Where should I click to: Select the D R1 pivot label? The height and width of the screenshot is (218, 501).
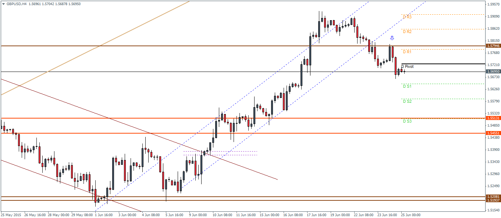[x=407, y=52]
